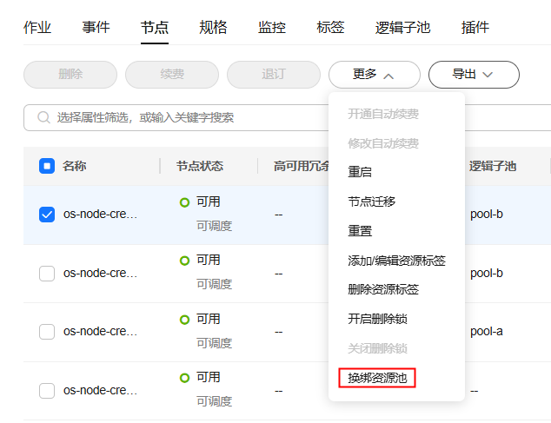Choose 重启 from the 更多 menu

[x=360, y=172]
